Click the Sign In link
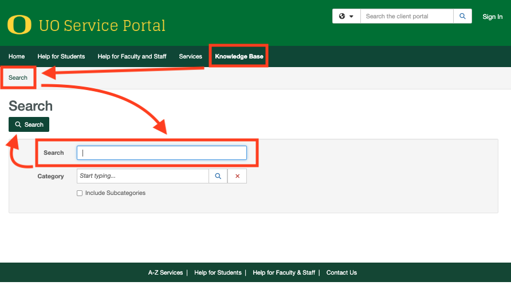The image size is (511, 301). click(492, 17)
